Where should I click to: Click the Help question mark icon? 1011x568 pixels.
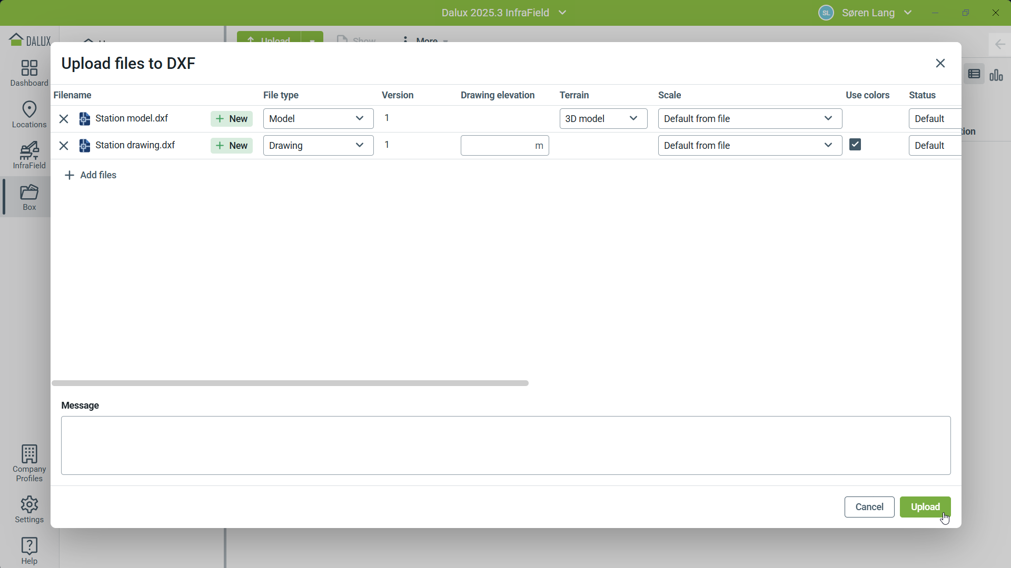point(29,550)
